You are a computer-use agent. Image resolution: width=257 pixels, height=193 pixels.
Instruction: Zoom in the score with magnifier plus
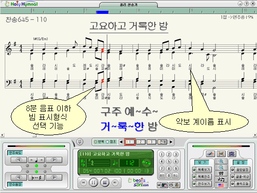221,162
